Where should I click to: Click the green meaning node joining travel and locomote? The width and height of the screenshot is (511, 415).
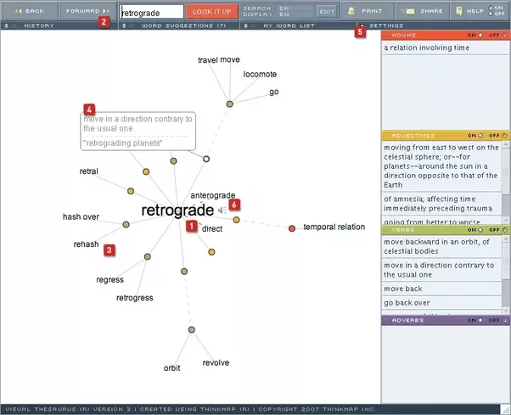click(x=230, y=104)
